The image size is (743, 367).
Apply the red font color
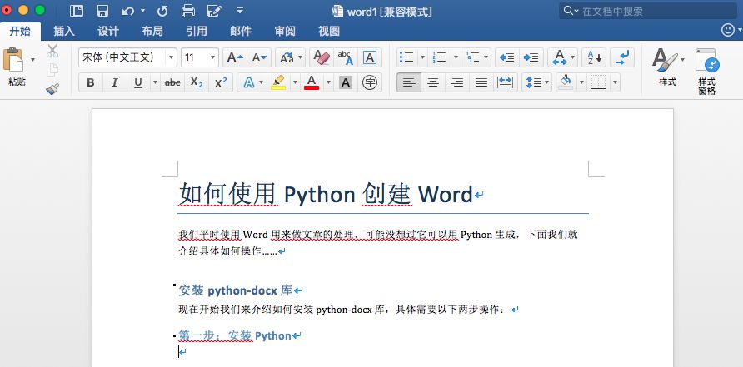[x=312, y=83]
